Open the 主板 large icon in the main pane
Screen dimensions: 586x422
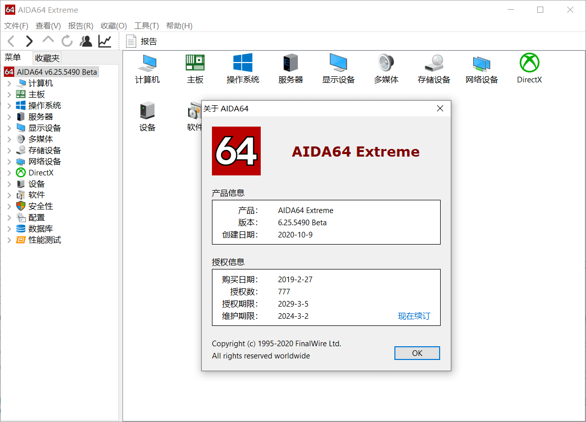pyautogui.click(x=195, y=69)
